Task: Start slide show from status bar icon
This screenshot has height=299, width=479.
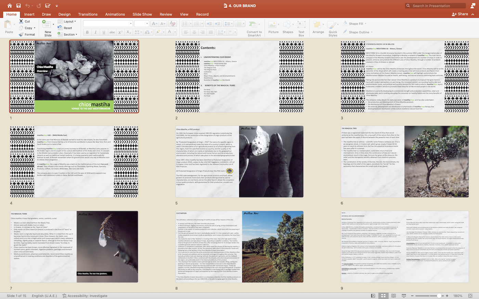Action: (404, 296)
